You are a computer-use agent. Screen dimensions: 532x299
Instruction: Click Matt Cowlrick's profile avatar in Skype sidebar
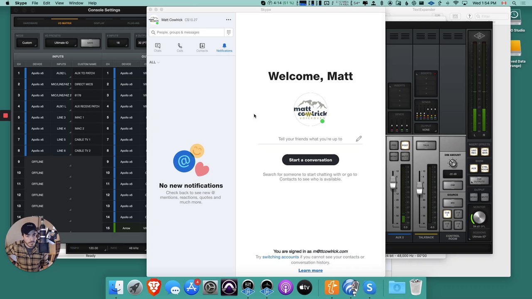click(154, 20)
